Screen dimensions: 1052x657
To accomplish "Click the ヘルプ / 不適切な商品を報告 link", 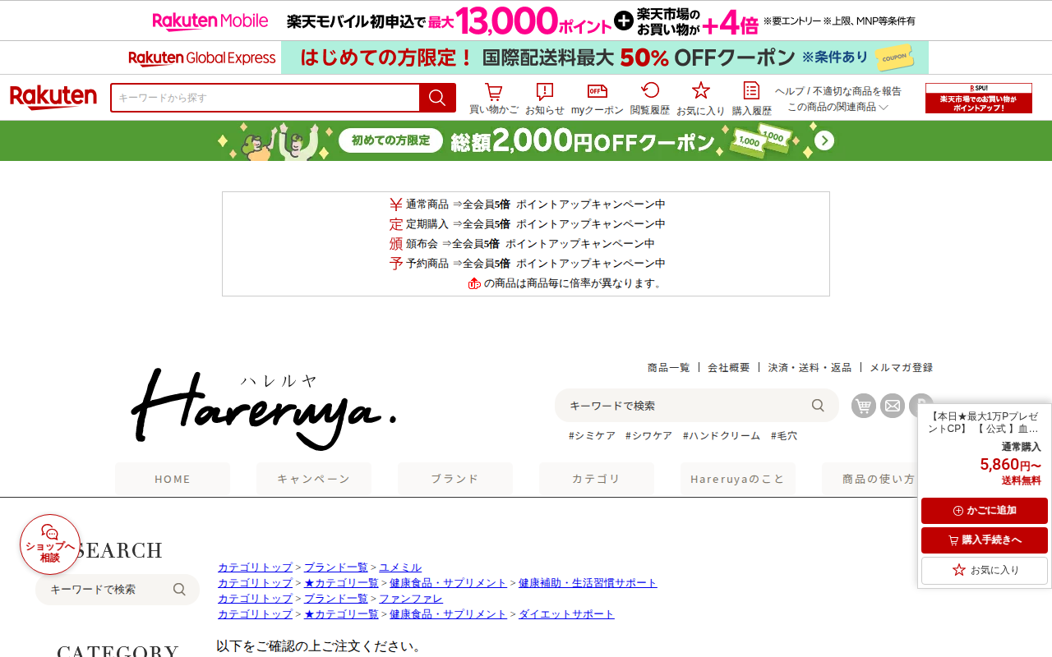I will (838, 91).
